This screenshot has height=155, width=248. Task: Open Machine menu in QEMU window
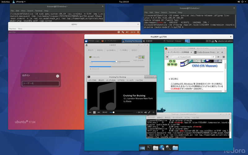click(12, 29)
